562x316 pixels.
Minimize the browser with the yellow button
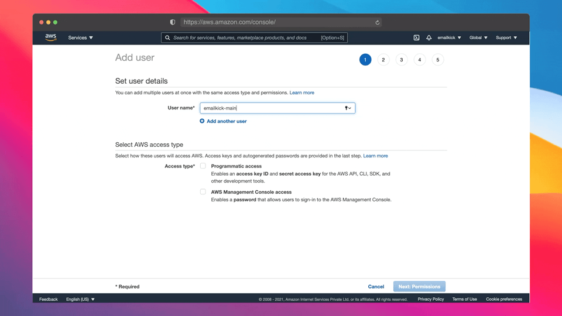(49, 22)
